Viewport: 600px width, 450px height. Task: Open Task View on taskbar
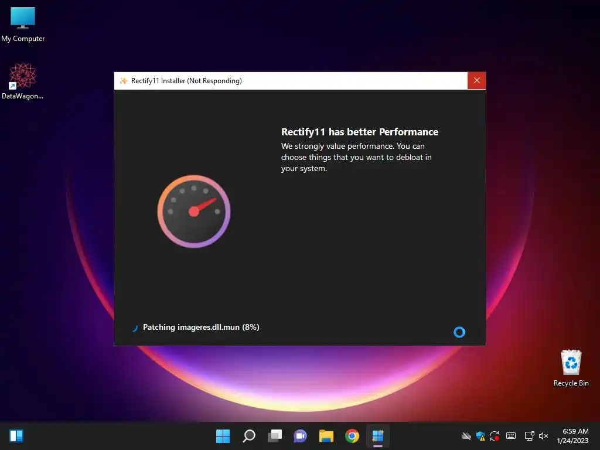[274, 436]
